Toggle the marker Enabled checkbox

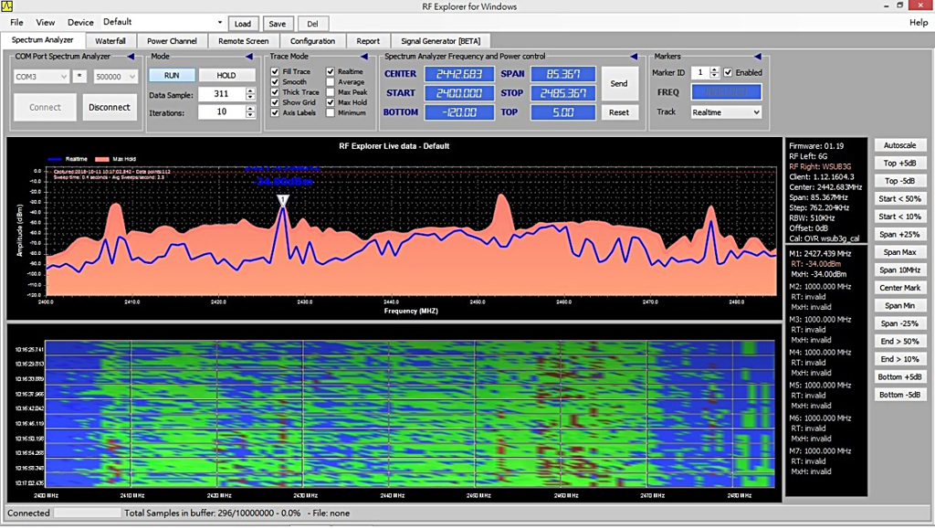728,73
